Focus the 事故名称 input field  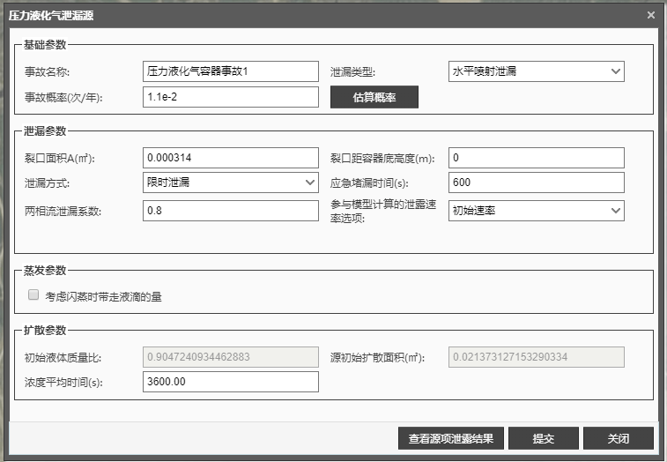click(230, 71)
